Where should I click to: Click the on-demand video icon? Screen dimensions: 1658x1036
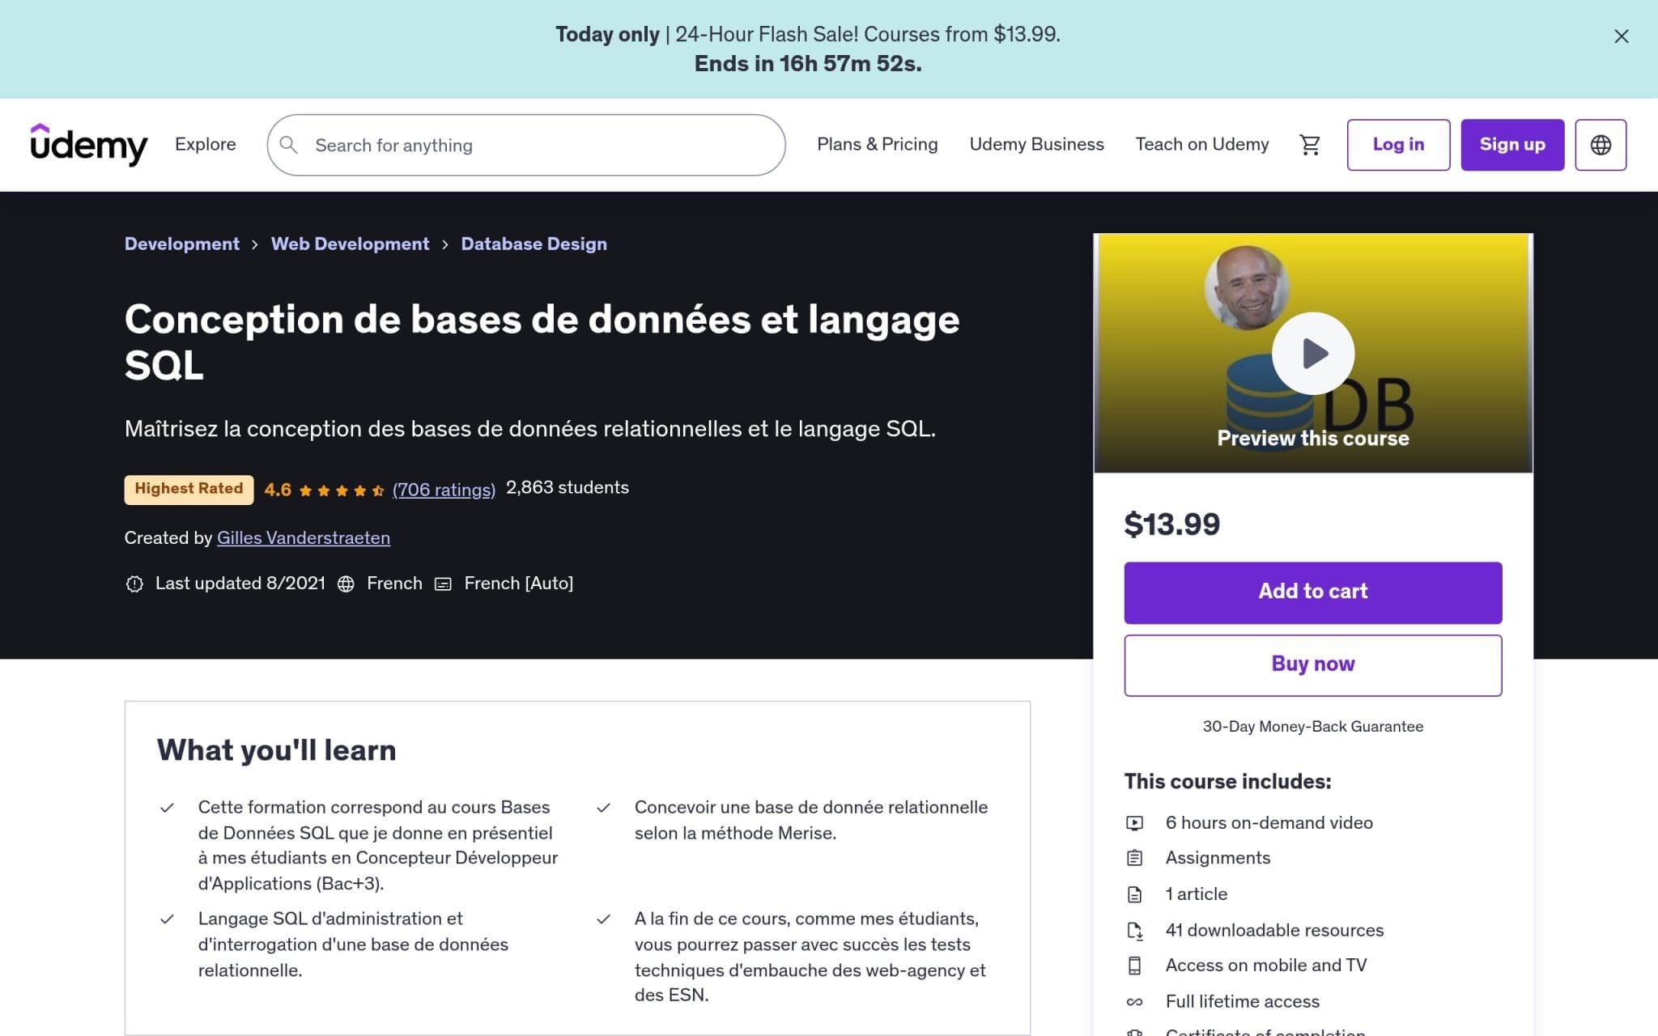pyautogui.click(x=1135, y=823)
